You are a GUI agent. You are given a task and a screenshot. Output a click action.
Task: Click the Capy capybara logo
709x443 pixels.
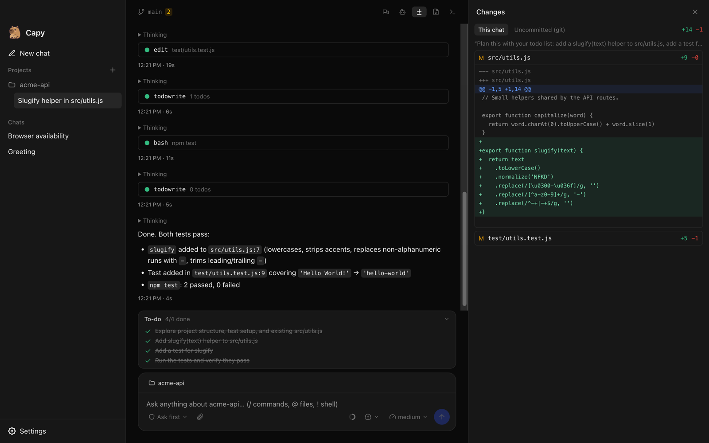coord(15,32)
